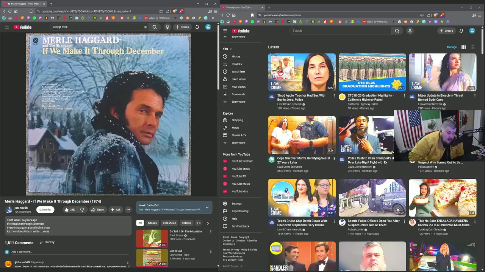This screenshot has width=485, height=272.
Task: Go back in the left browser window
Action: 5,11
